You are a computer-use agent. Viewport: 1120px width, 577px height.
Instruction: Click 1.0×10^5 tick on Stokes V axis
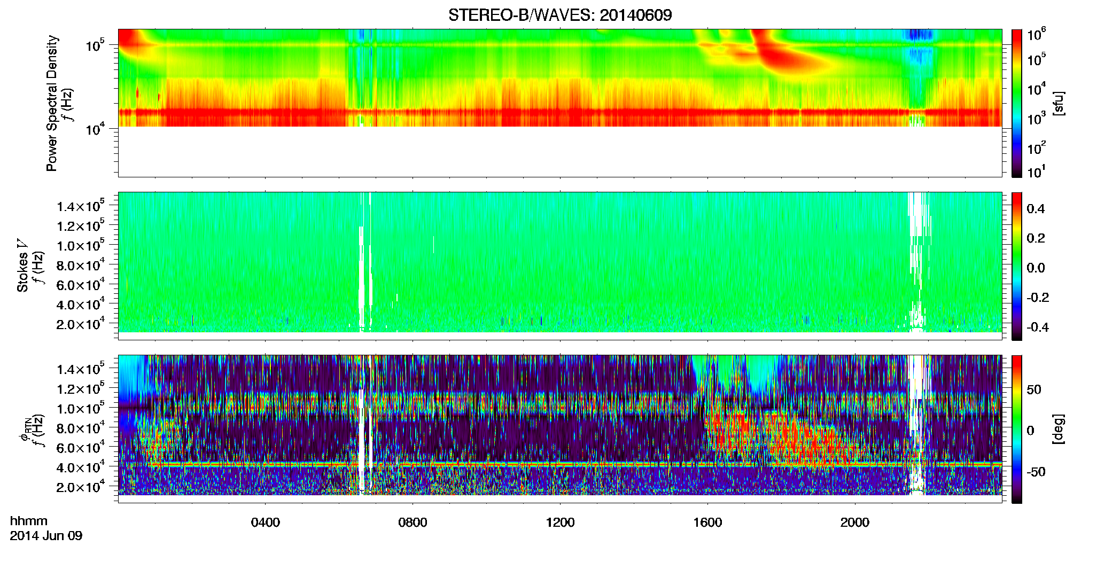[80, 245]
